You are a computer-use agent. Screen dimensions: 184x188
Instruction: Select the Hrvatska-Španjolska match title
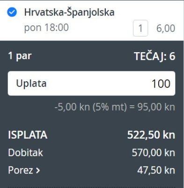click(69, 12)
